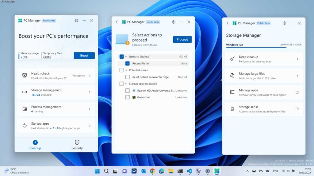Open the Manage large files entry

263,76
